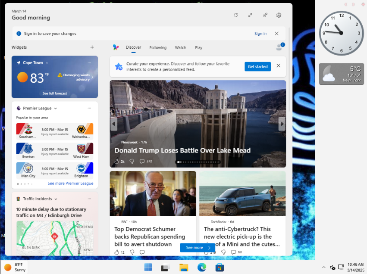
Task: Open the taskbar clock and date
Action: [x=355, y=267]
